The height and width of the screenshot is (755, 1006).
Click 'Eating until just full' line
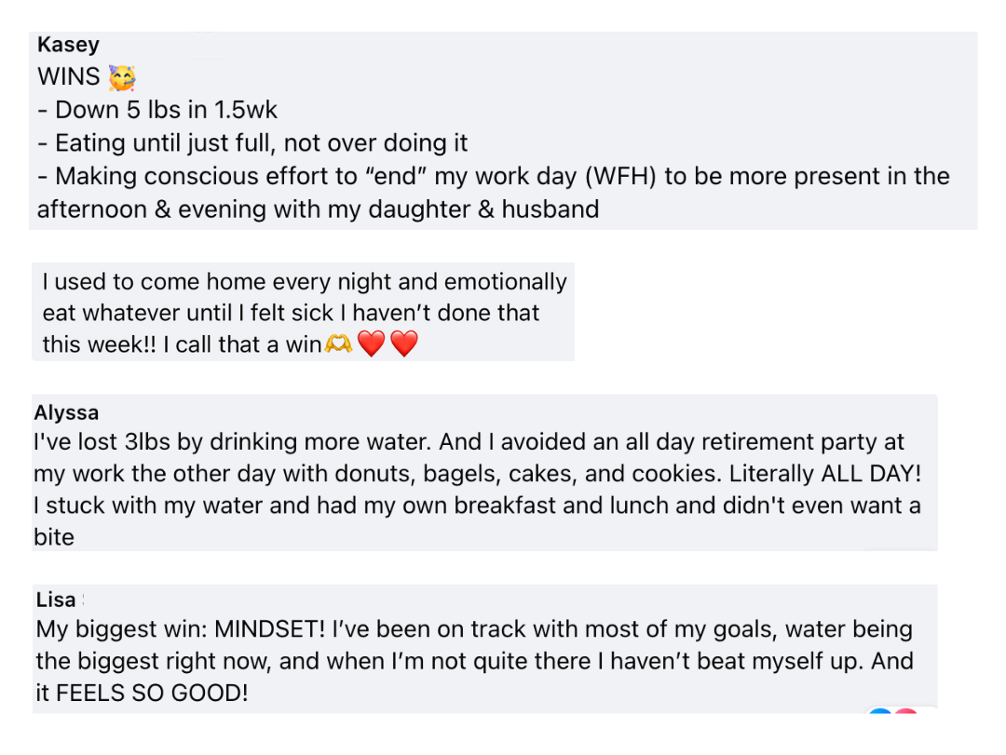[252, 143]
